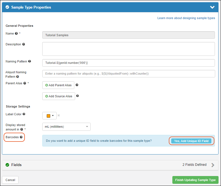Click the Cancel button
Screen dimensions: 221x186
pyautogui.click(x=10, y=180)
